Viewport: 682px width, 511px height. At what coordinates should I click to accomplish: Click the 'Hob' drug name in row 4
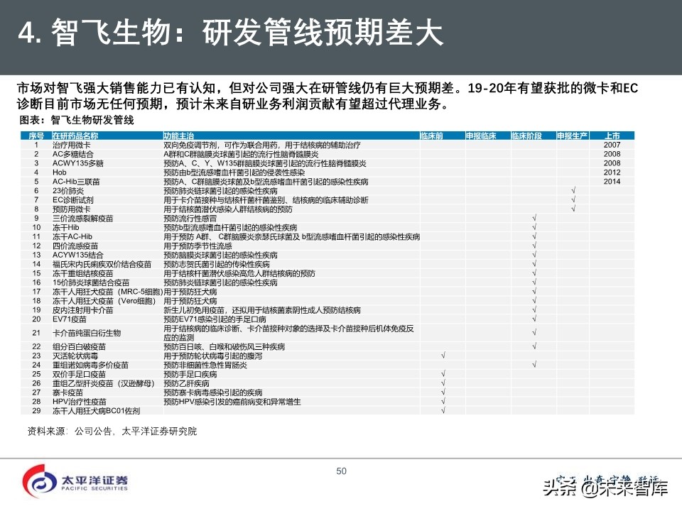point(59,172)
